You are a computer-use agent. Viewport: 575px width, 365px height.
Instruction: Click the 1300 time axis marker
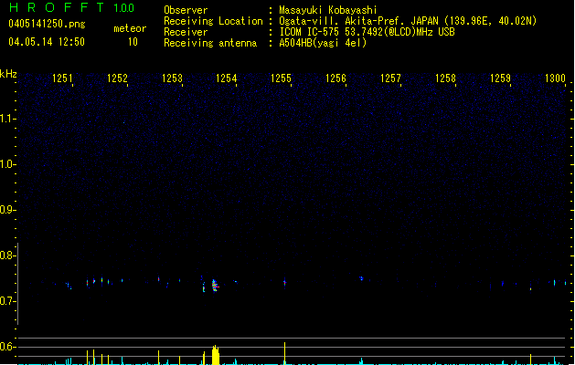pyautogui.click(x=555, y=78)
